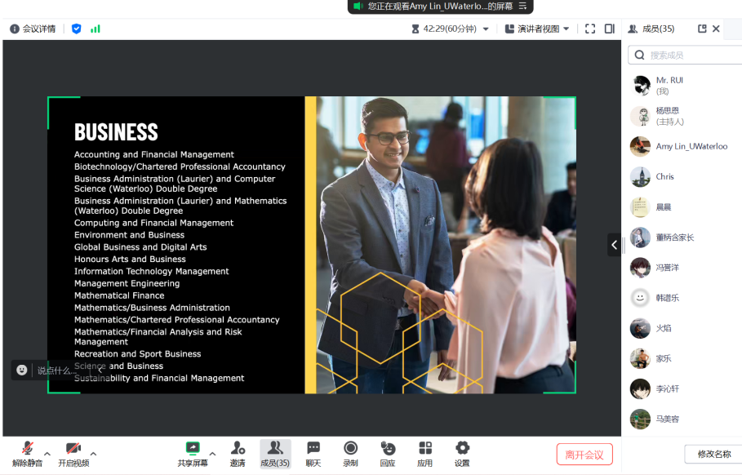742x475 pixels.
Task: Click the shared slide handshake photo
Action: [x=447, y=245]
